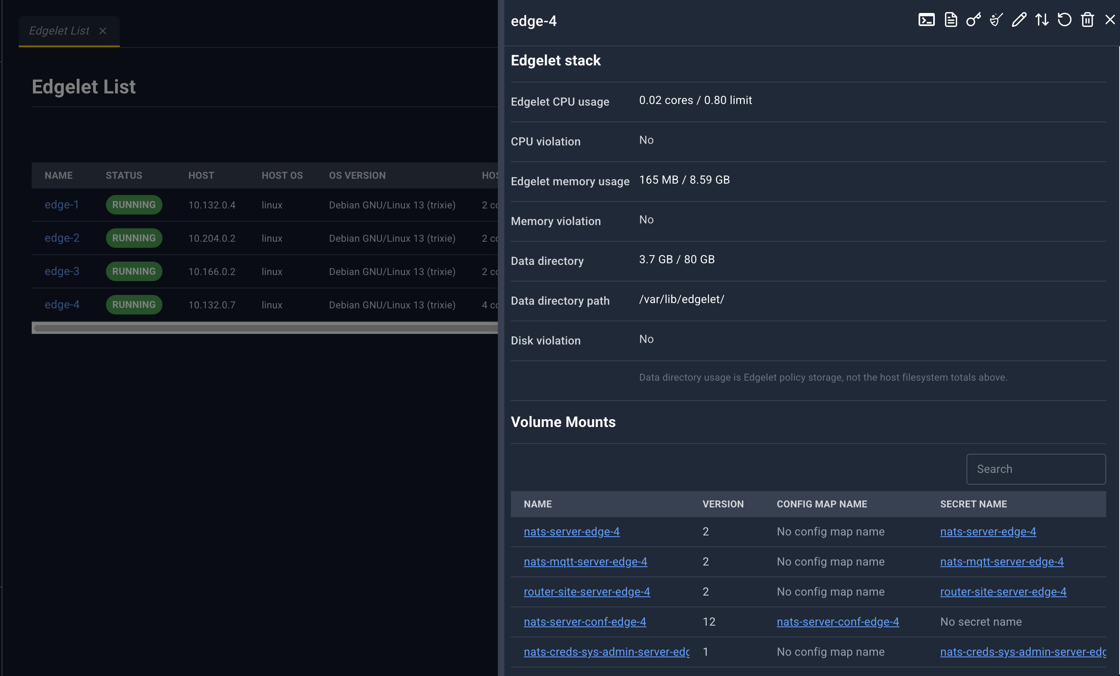The height and width of the screenshot is (676, 1120).
Task: Click the CONFIG MAP NAME column header
Action: tap(822, 504)
